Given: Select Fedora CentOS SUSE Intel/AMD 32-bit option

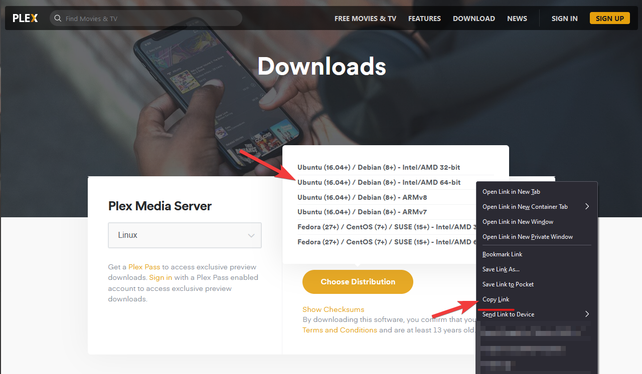Looking at the screenshot, I should 386,227.
